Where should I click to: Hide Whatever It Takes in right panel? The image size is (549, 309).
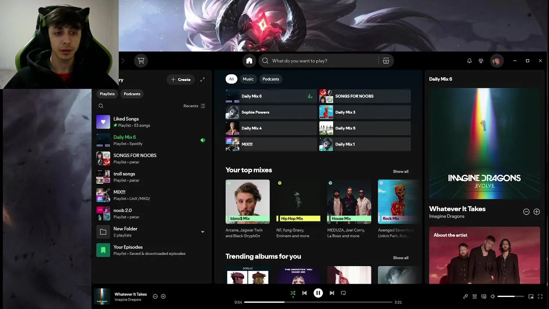click(526, 212)
